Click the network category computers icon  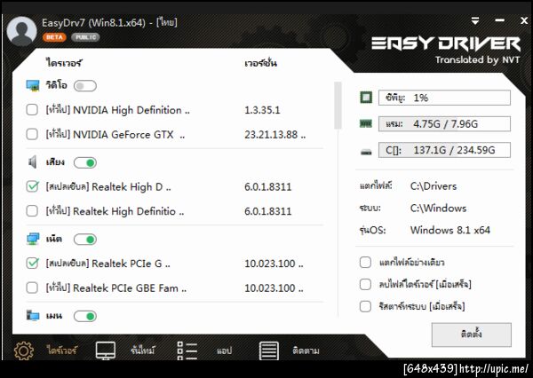33,239
